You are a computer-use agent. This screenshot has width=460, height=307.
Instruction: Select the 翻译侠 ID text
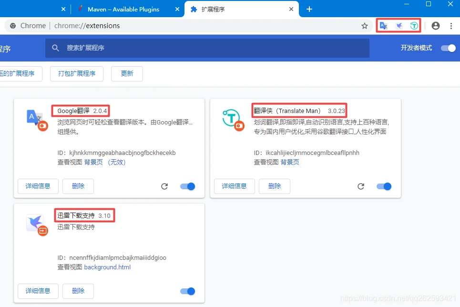[307, 153]
